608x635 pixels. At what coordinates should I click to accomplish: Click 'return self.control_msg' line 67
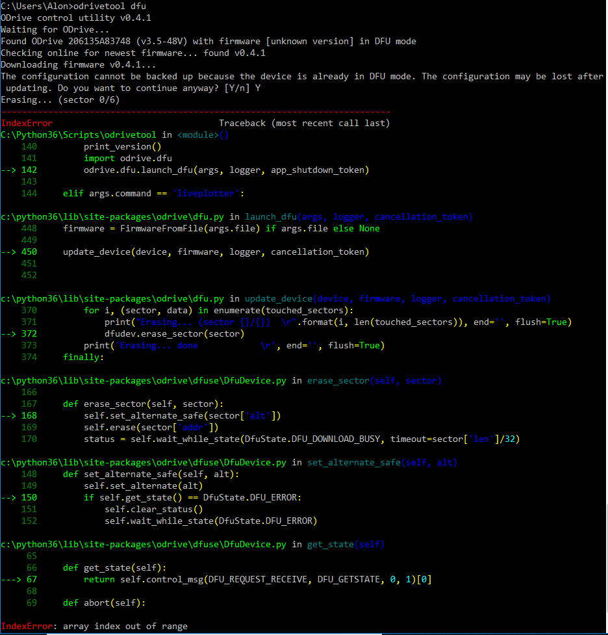coord(258,580)
